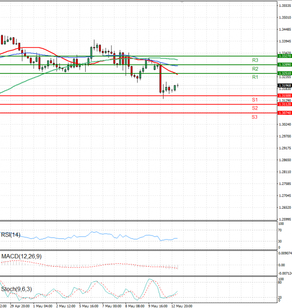
Task: Click price axis value 1.25995
Action: click(x=285, y=219)
